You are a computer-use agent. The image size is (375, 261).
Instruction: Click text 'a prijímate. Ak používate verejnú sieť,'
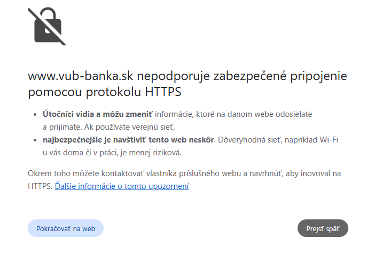coord(109,127)
